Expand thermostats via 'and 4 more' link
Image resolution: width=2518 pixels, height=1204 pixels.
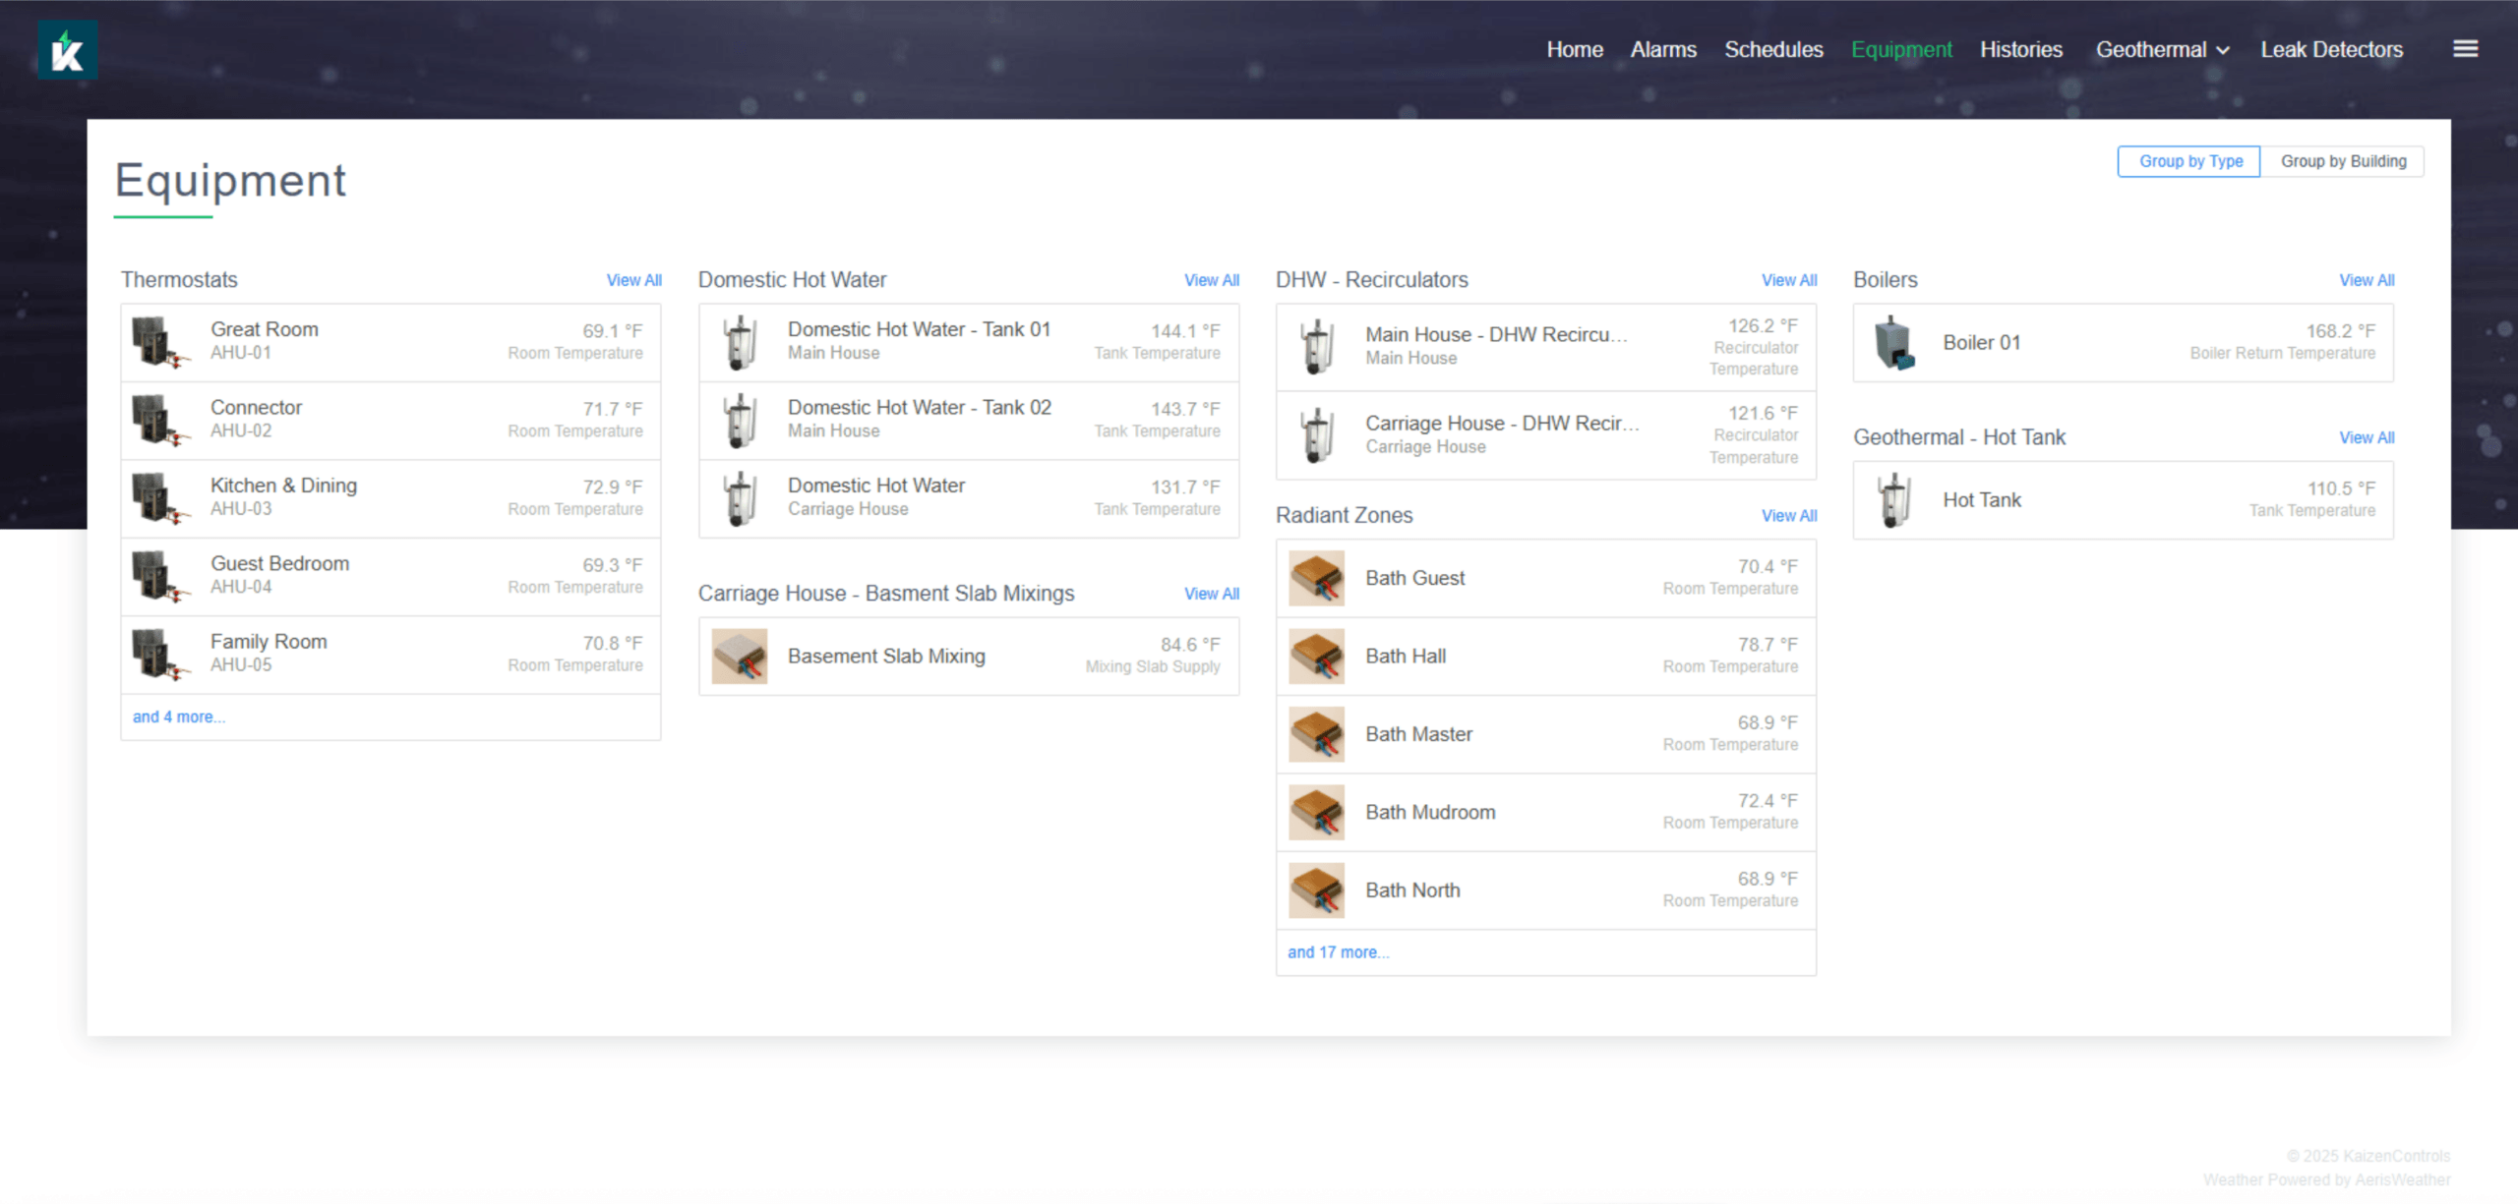(179, 717)
